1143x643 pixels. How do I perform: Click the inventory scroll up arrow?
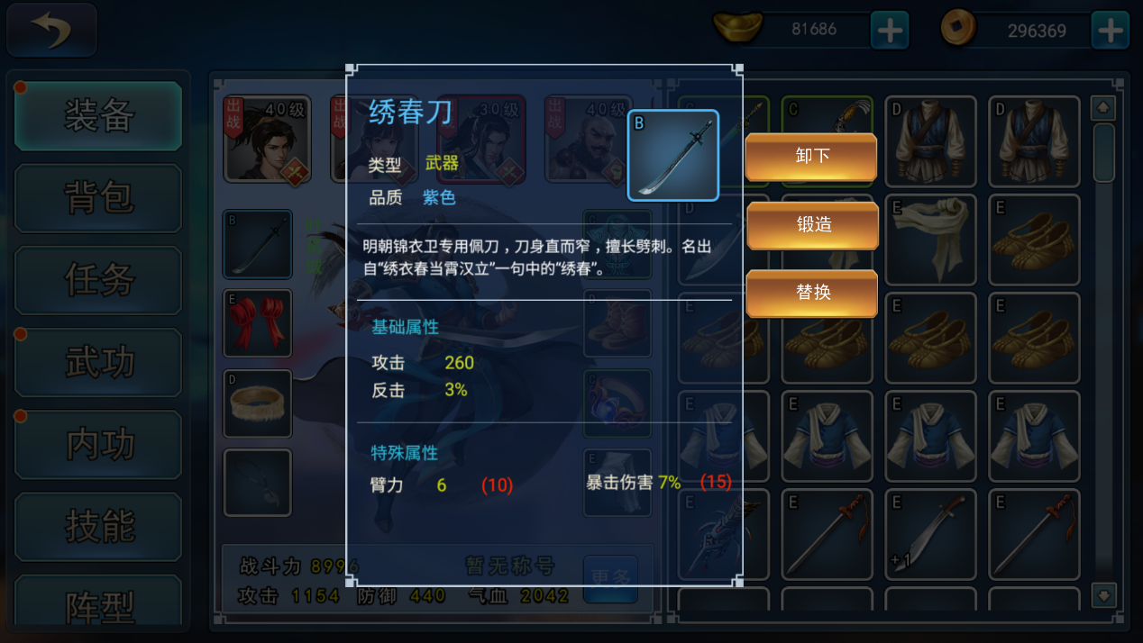click(x=1103, y=108)
